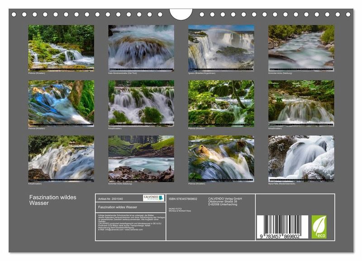Click the Artikel-Nr. 2001040 label
The height and width of the screenshot is (261, 362).
click(110, 199)
